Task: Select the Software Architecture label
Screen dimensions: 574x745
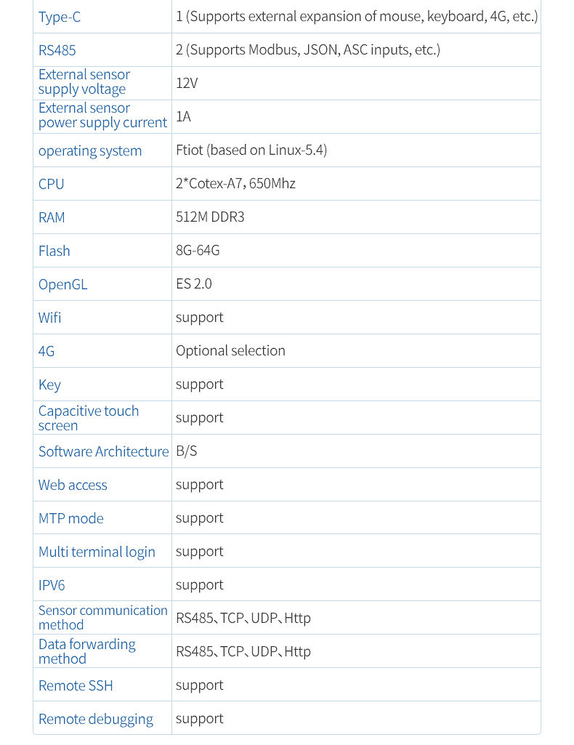Action: pos(103,451)
